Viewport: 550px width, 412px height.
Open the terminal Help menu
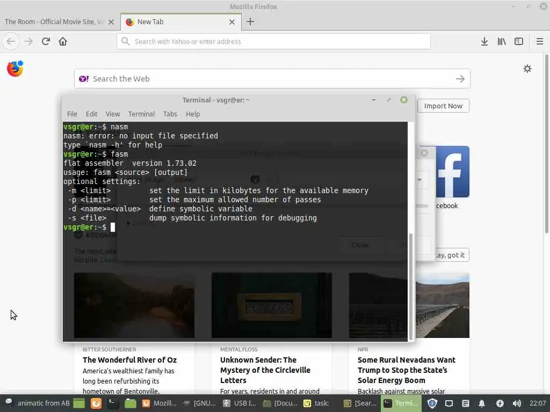tap(193, 114)
